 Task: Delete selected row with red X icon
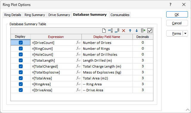pos(124,31)
